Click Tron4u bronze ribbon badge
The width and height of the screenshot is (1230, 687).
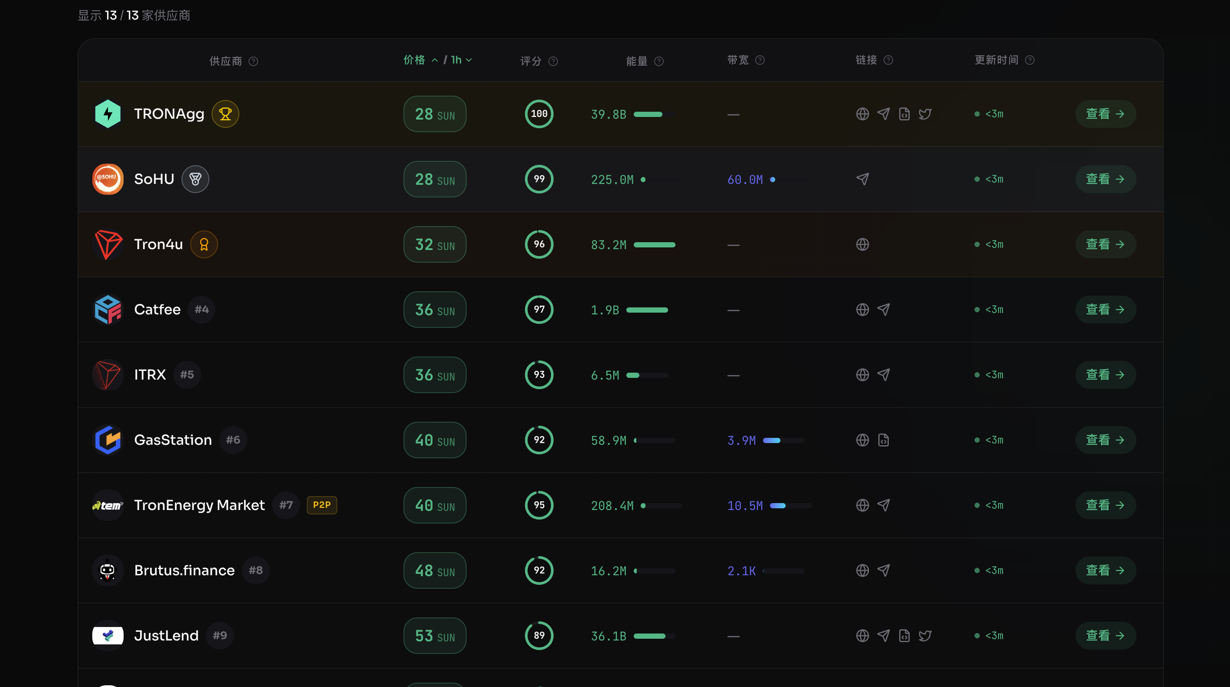tap(204, 244)
